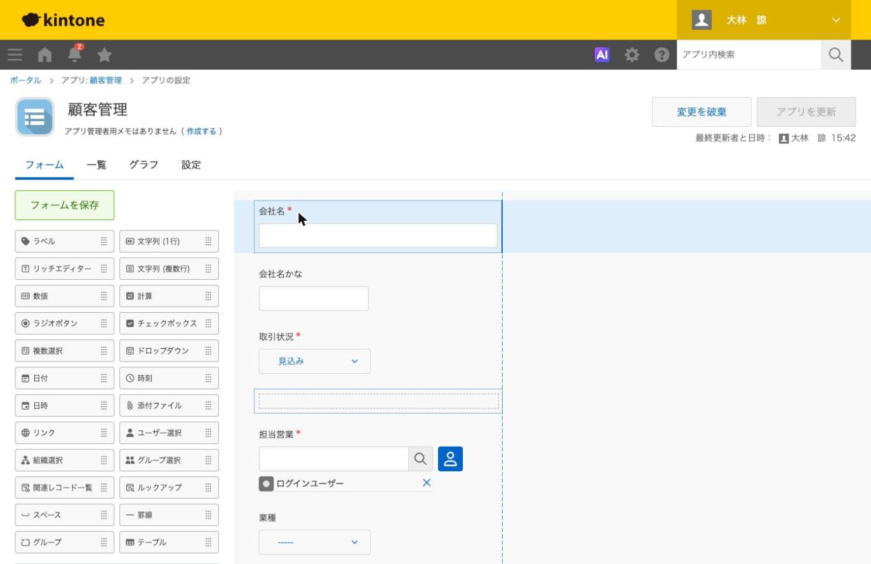
Task: Select the ルックアップ field element
Action: 169,487
